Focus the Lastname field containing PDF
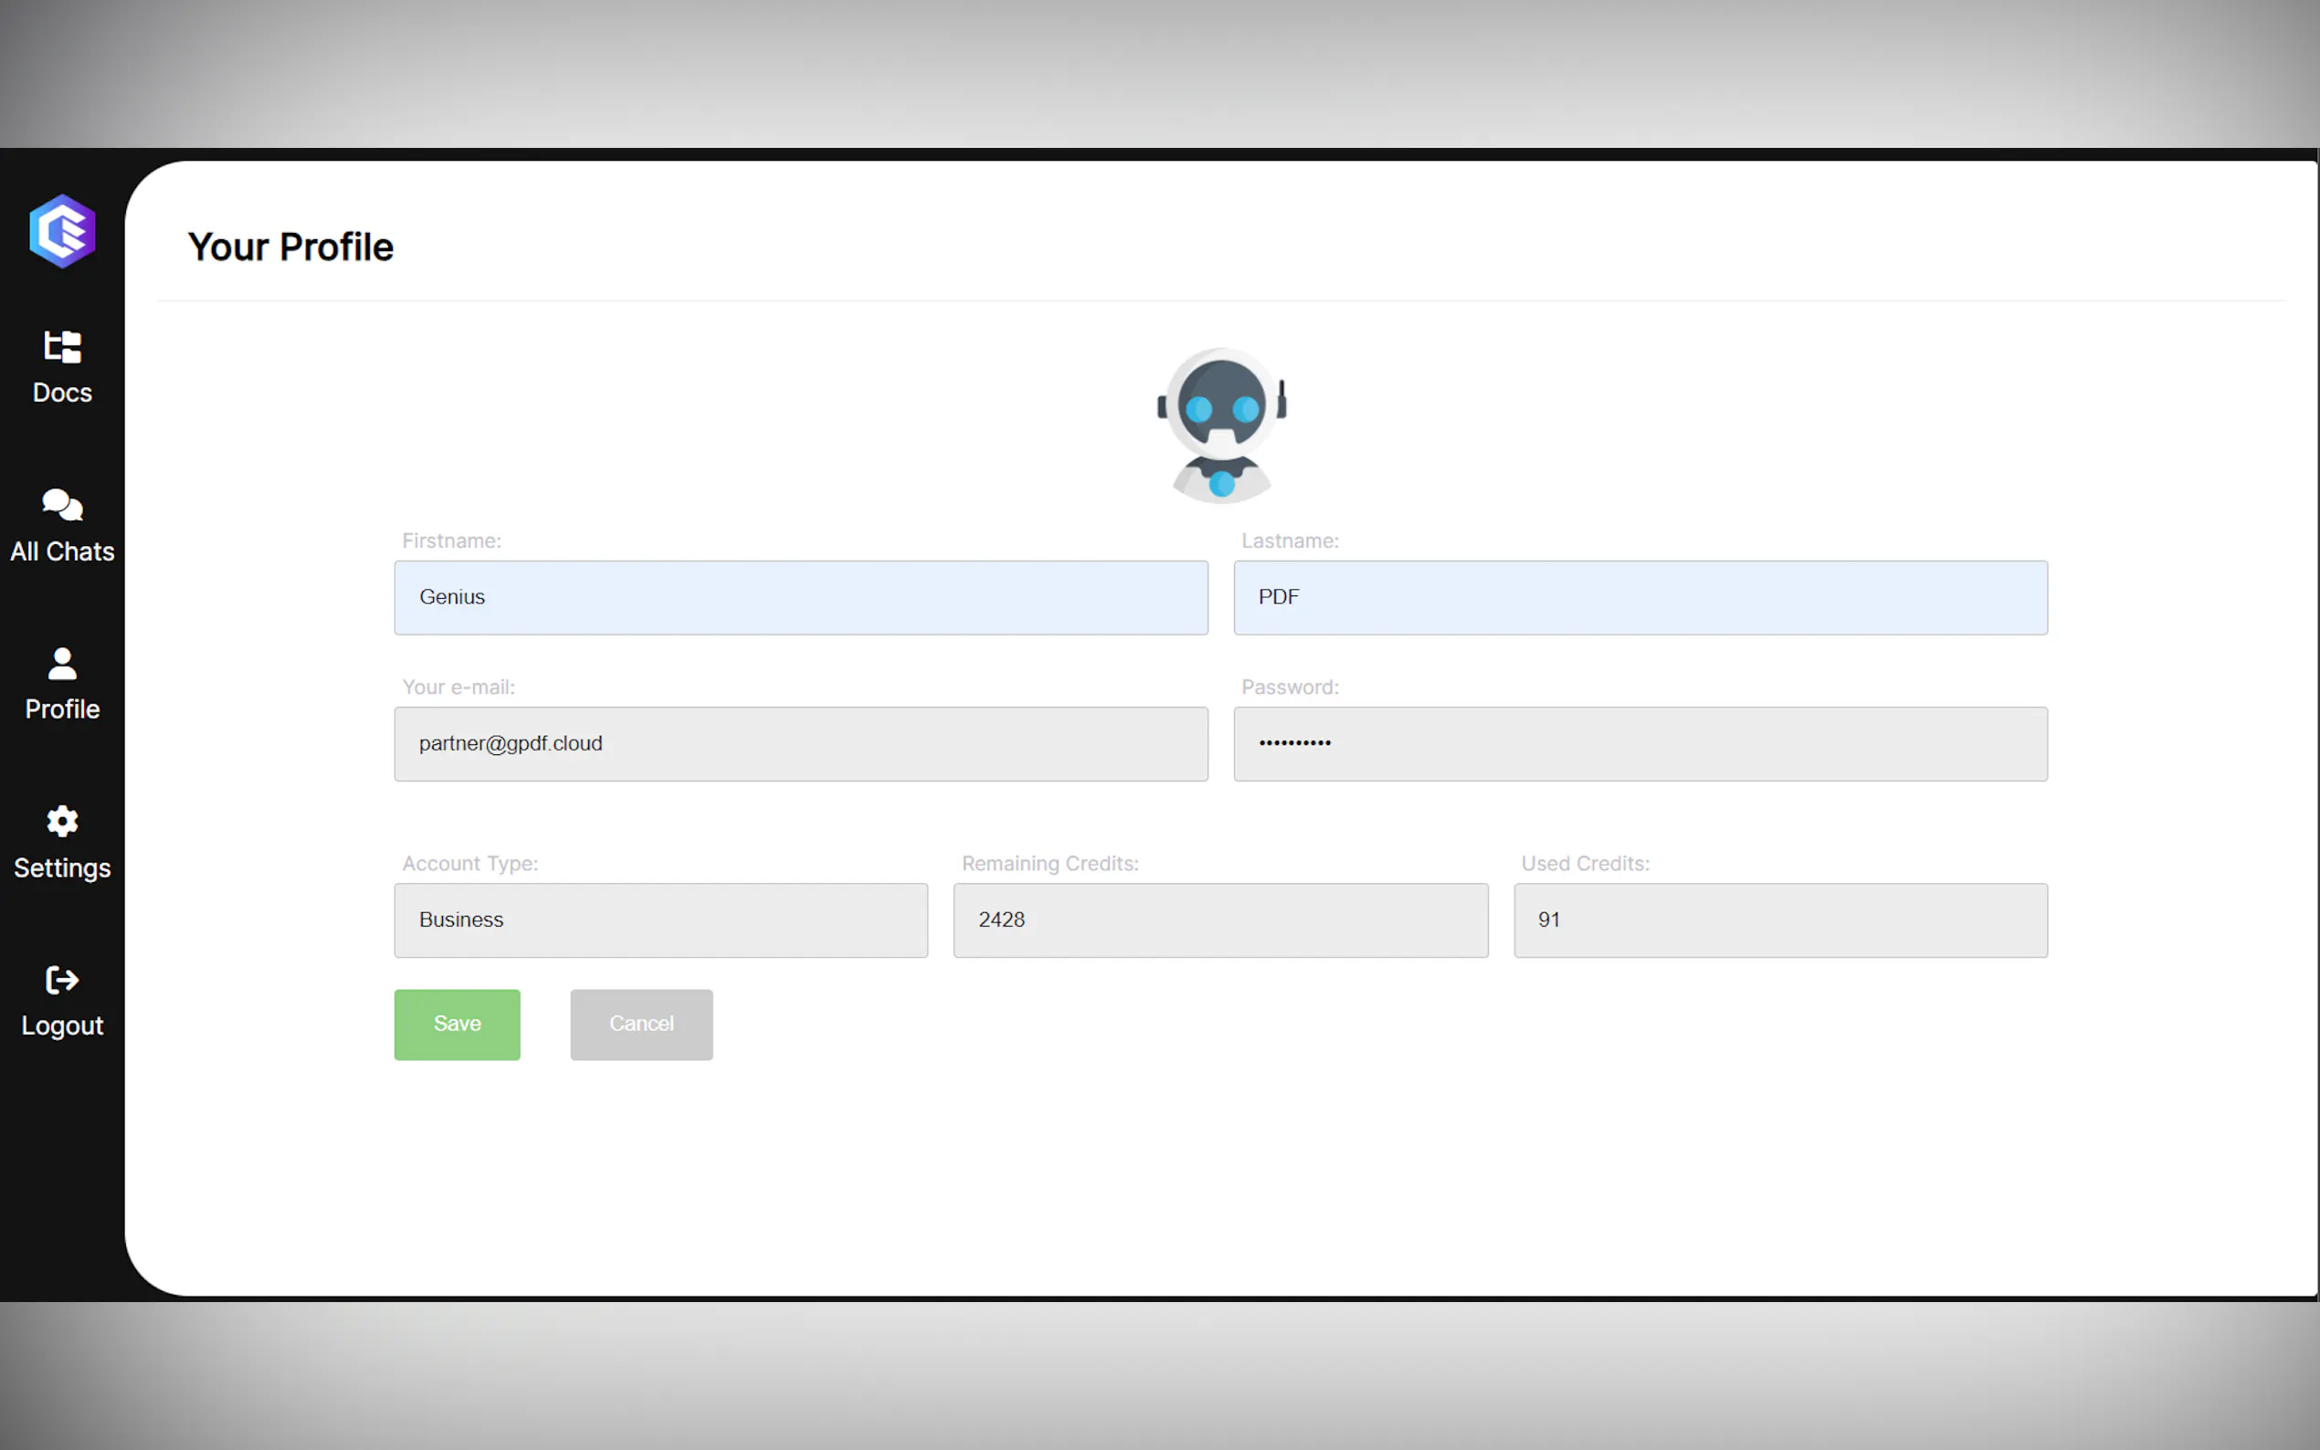The width and height of the screenshot is (2320, 1450). [x=1640, y=597]
